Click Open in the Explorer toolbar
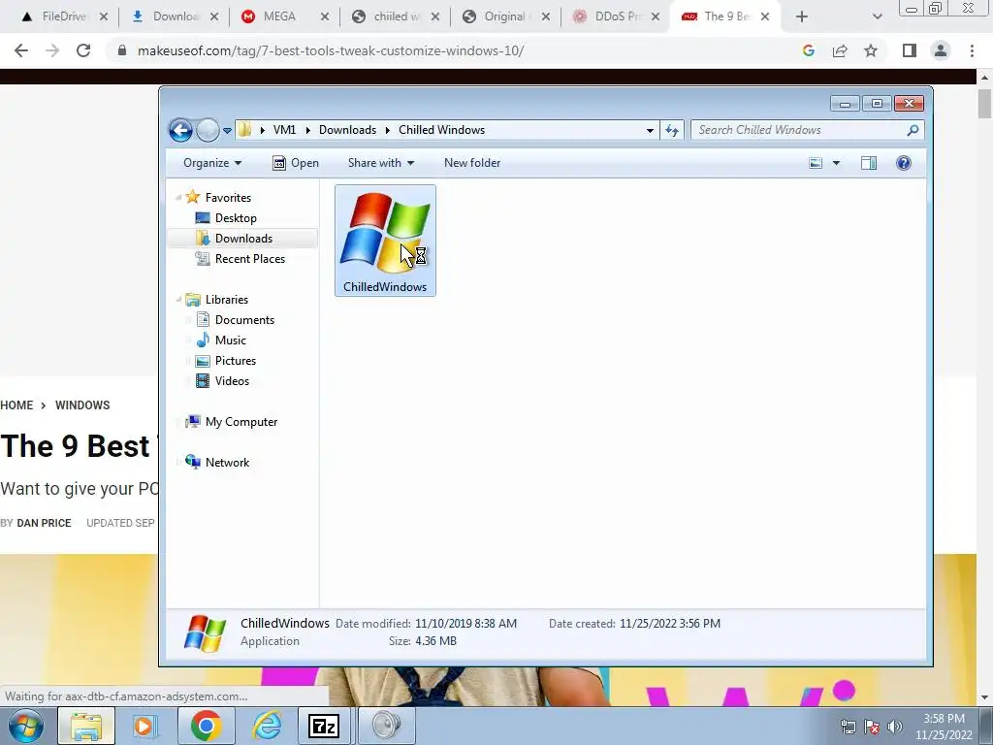The height and width of the screenshot is (745, 993). coord(296,163)
